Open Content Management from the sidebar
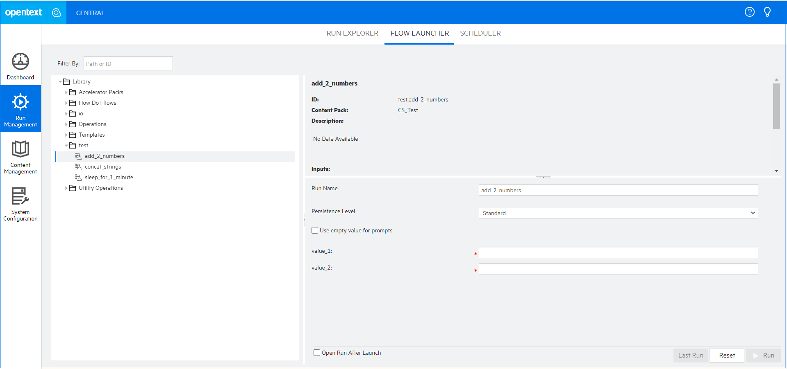787x369 pixels. (x=20, y=157)
